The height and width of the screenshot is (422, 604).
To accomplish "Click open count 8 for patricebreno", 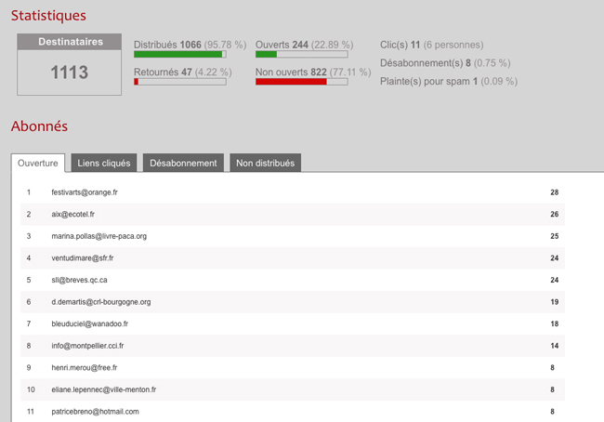I will (x=552, y=412).
